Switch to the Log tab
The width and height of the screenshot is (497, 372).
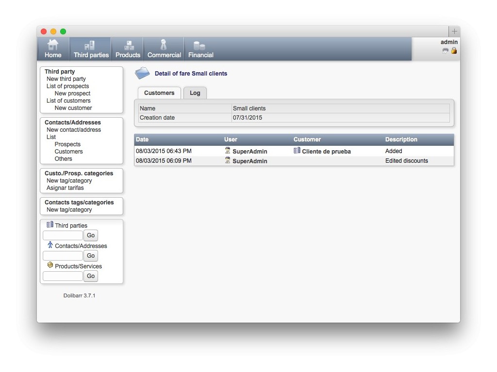(x=195, y=93)
